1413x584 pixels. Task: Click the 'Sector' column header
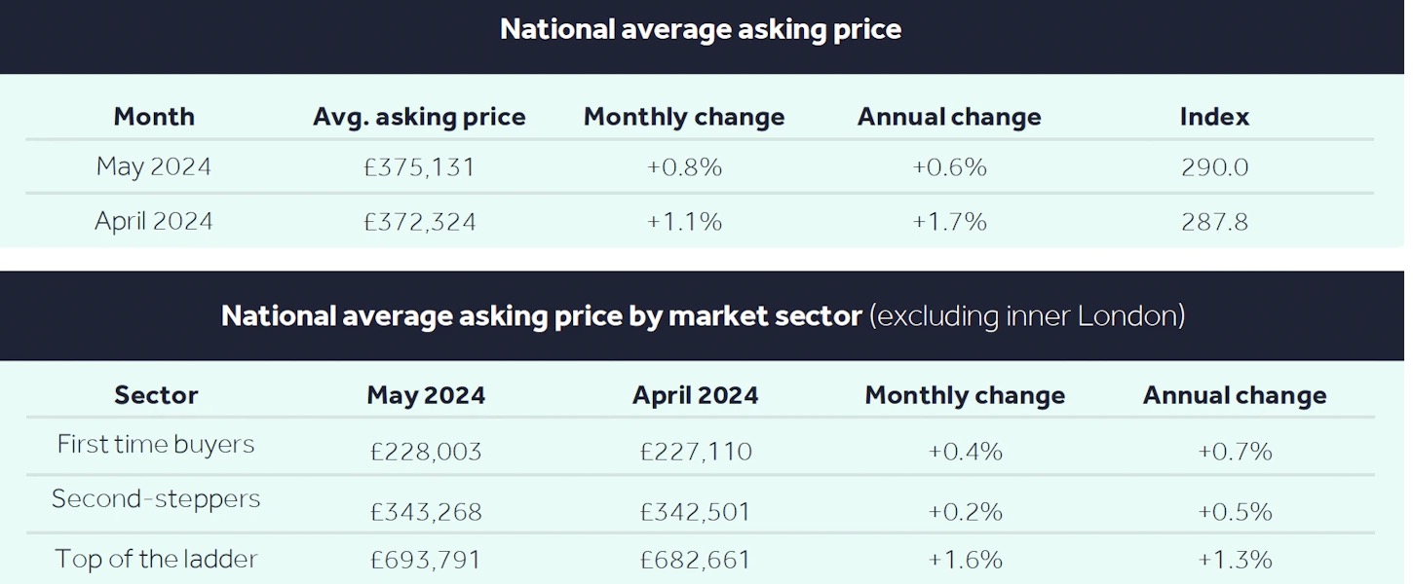(x=156, y=395)
